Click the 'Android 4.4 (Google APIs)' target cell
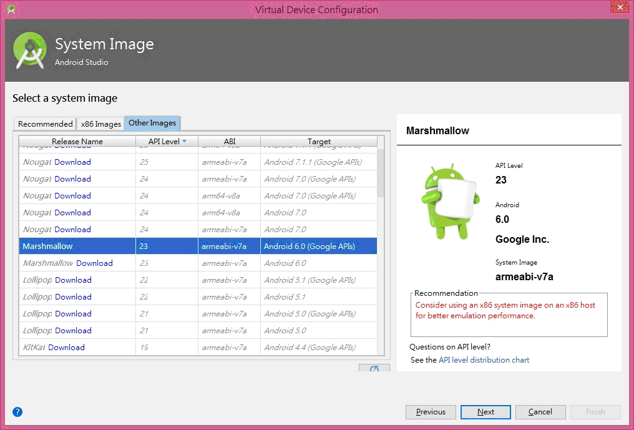 319,348
